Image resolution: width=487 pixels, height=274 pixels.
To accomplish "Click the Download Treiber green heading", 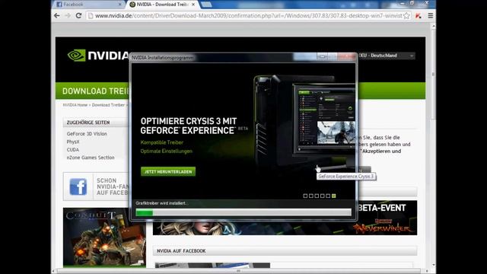I will [x=96, y=91].
